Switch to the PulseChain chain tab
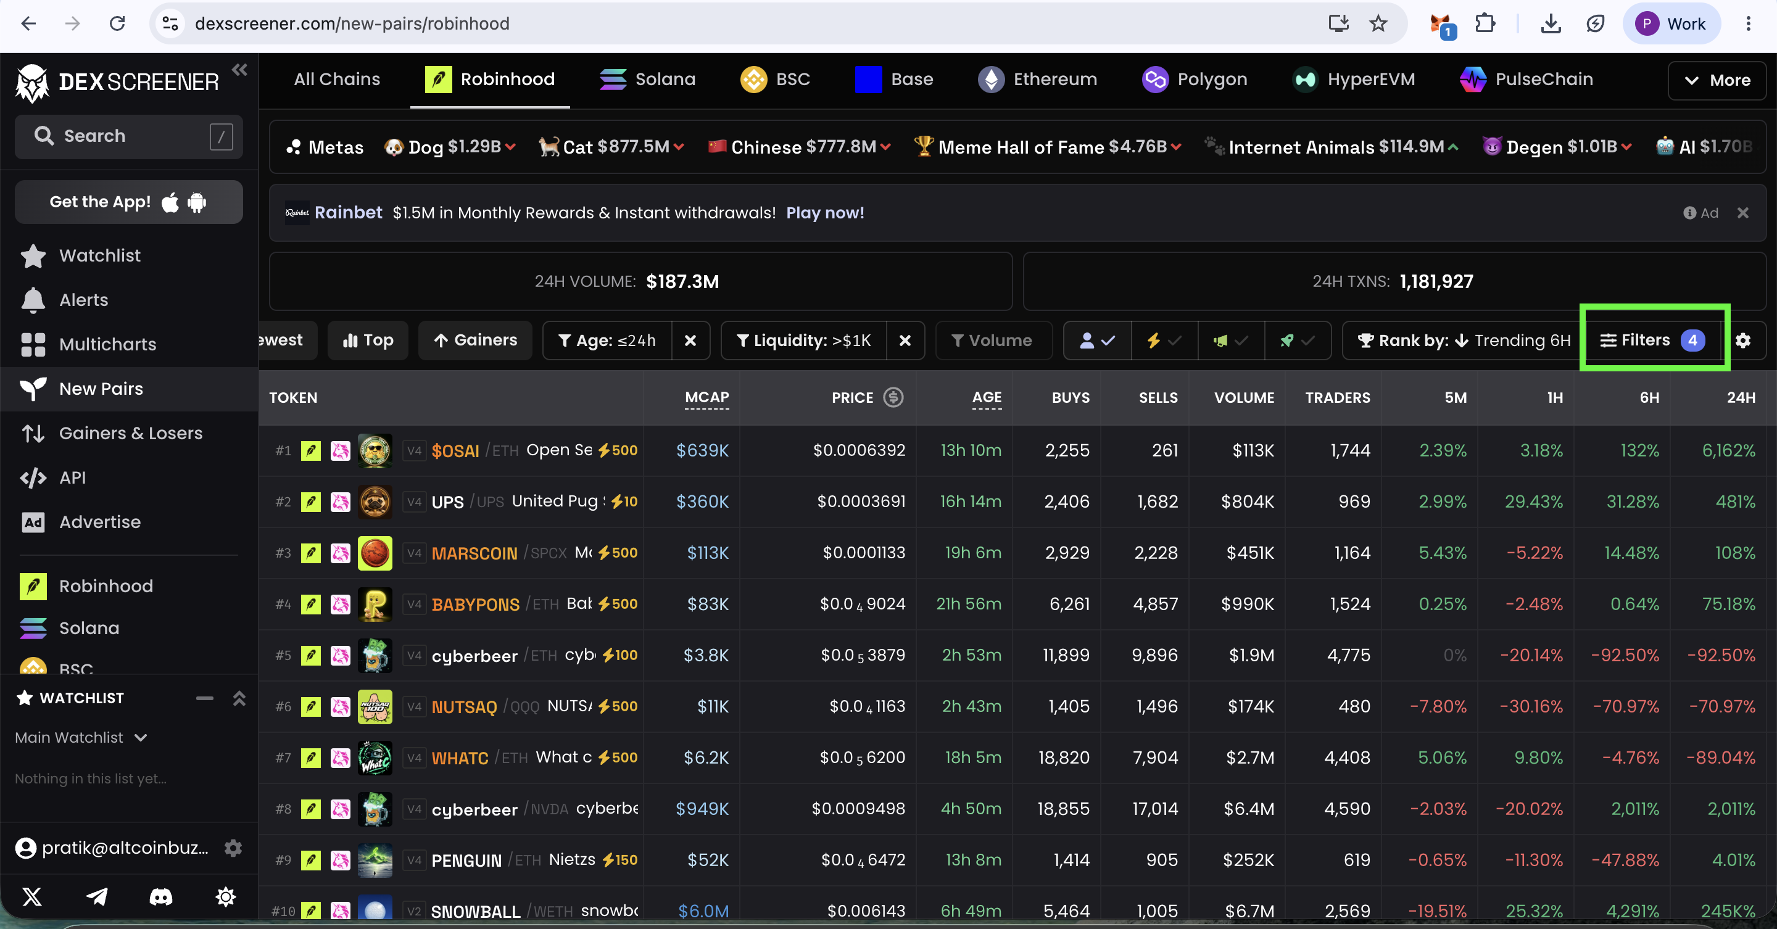This screenshot has width=1777, height=929. click(x=1526, y=80)
